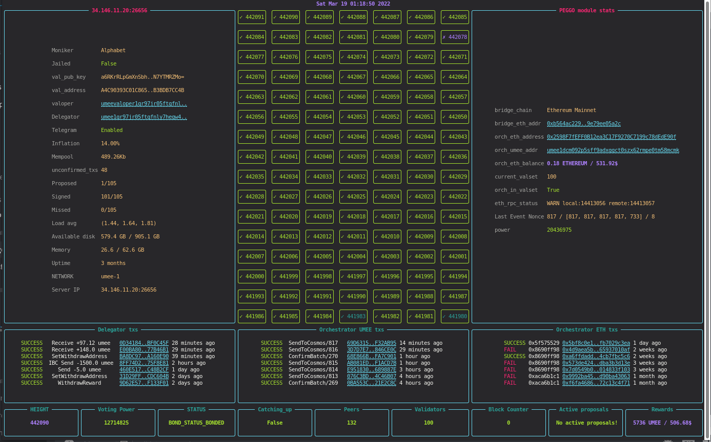Open ETH tx link 0xa6ffdadd..4cb7fbc5c6
The height and width of the screenshot is (442, 711).
click(x=596, y=356)
